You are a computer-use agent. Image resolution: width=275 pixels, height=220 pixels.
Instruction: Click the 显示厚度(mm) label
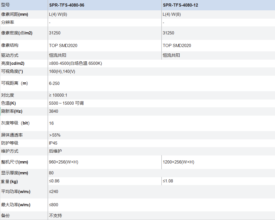tap(15, 173)
